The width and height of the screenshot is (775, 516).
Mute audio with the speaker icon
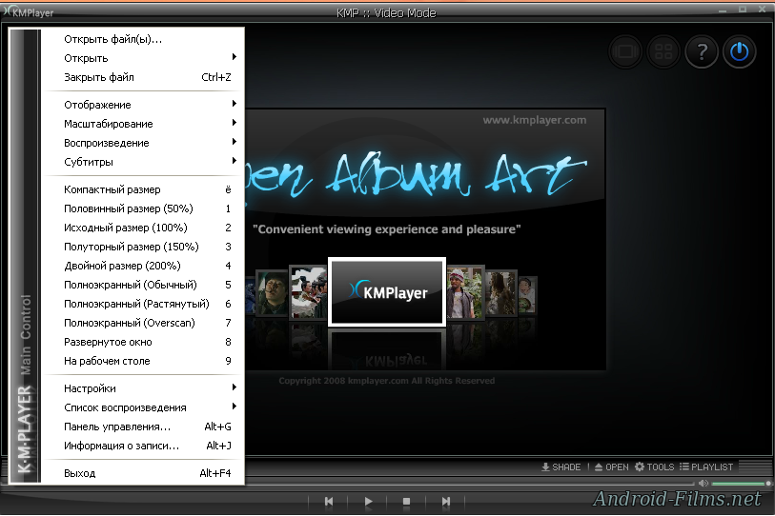coord(704,484)
